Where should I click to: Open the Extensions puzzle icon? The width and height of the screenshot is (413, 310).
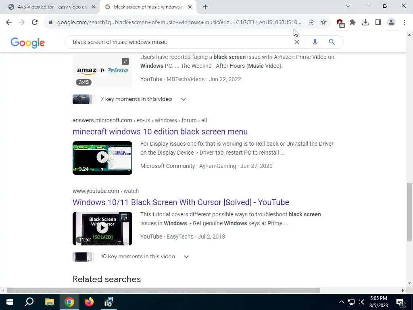coord(353,23)
